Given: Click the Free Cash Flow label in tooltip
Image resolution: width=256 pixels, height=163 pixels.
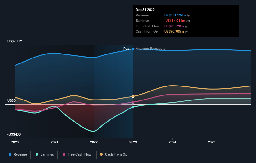Looking at the screenshot, I should click(147, 26).
